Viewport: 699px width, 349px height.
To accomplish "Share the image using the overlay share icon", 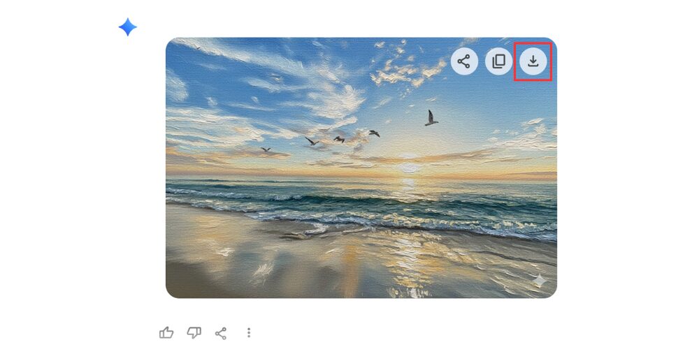I will 464,61.
